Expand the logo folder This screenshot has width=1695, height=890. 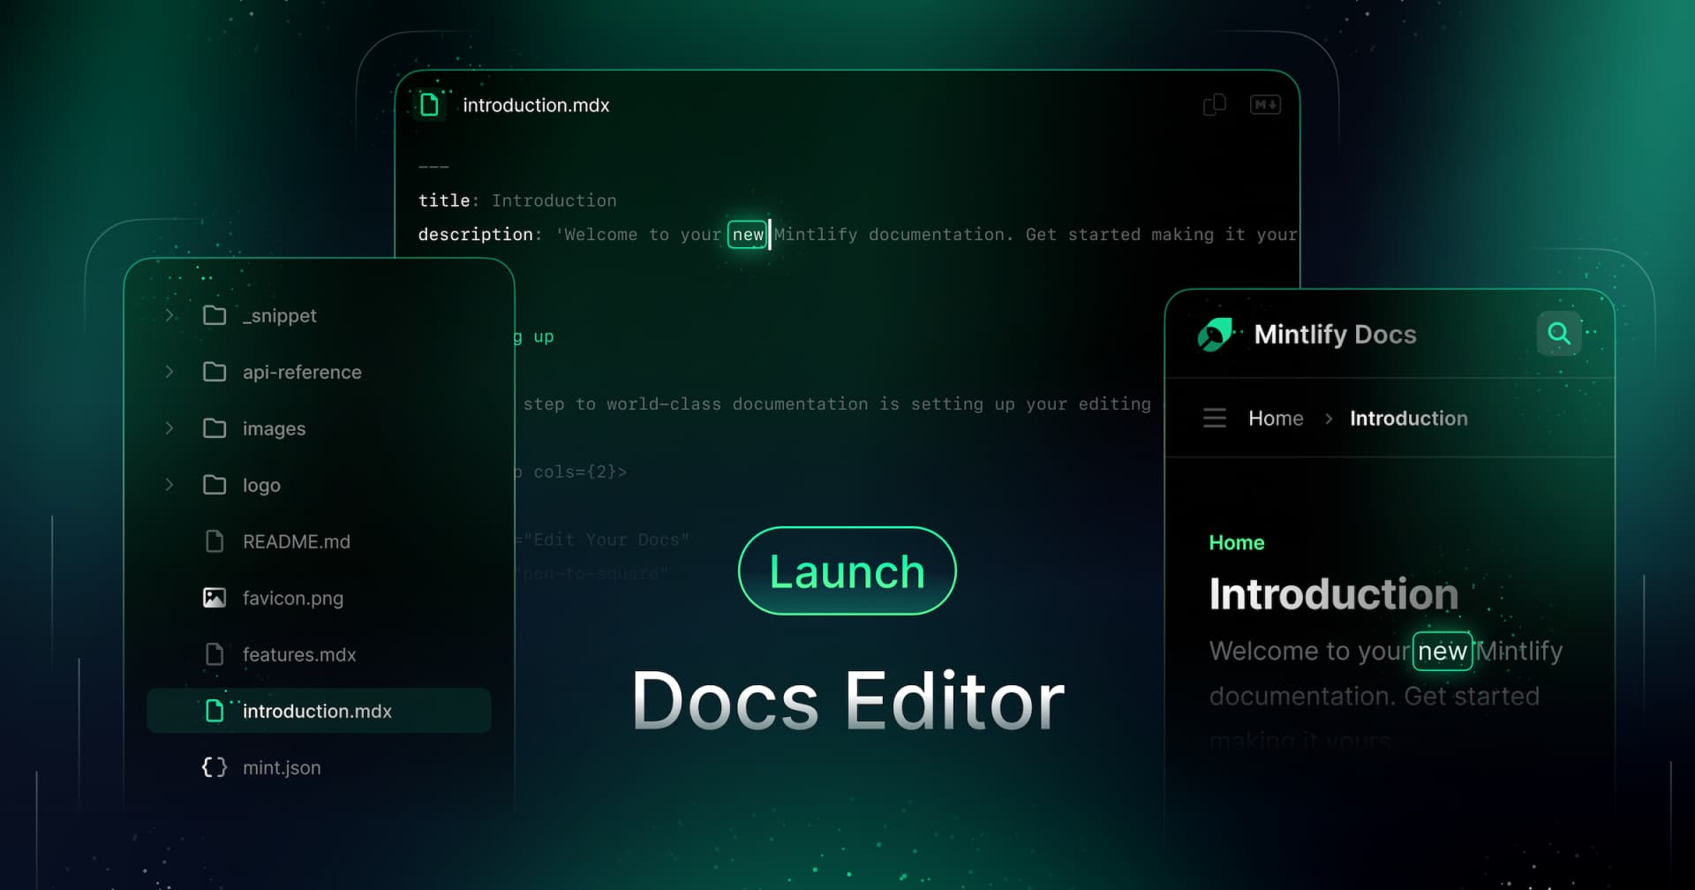point(169,485)
